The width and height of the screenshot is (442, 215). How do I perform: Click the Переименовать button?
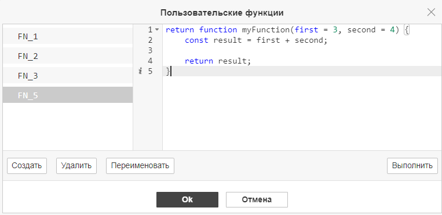click(140, 166)
